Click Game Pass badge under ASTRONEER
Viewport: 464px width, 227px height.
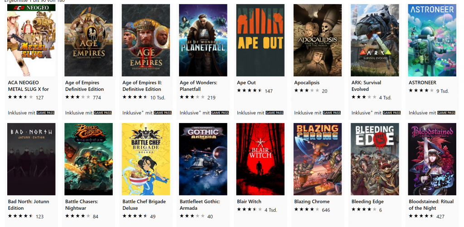[x=446, y=113]
